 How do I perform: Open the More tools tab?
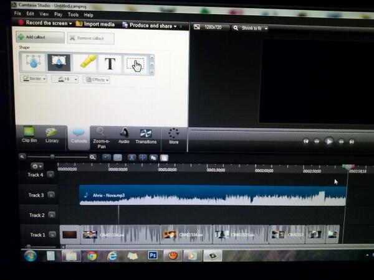[174, 136]
